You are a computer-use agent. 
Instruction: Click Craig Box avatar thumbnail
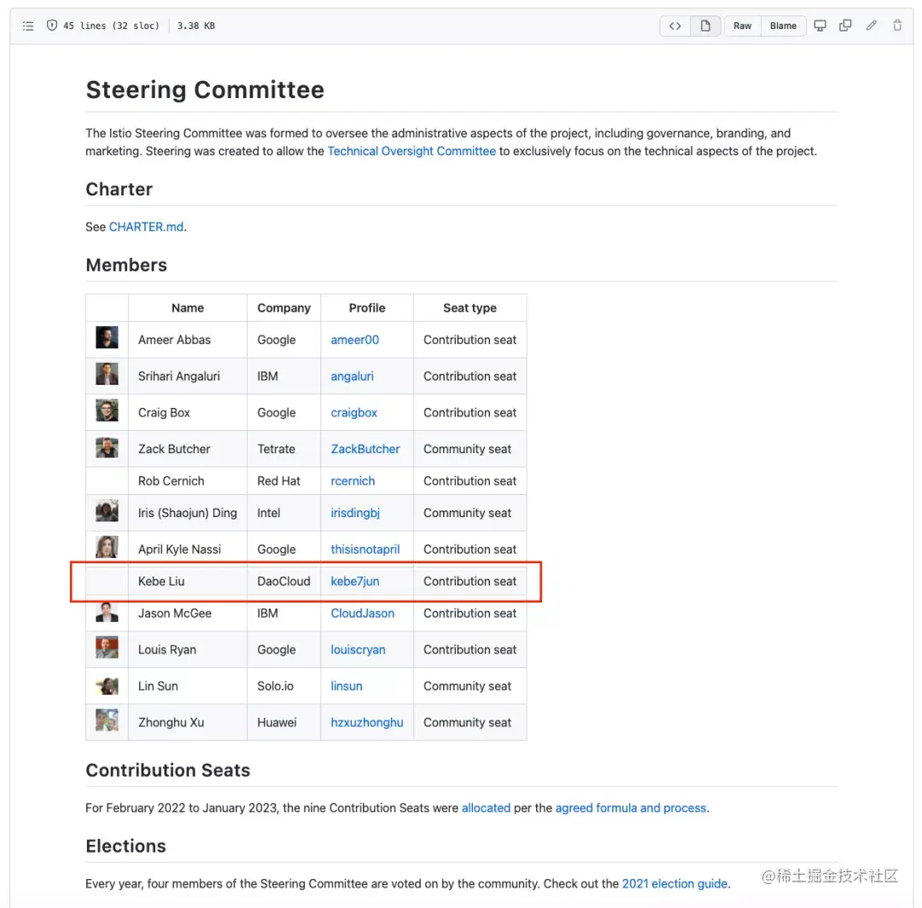107,410
